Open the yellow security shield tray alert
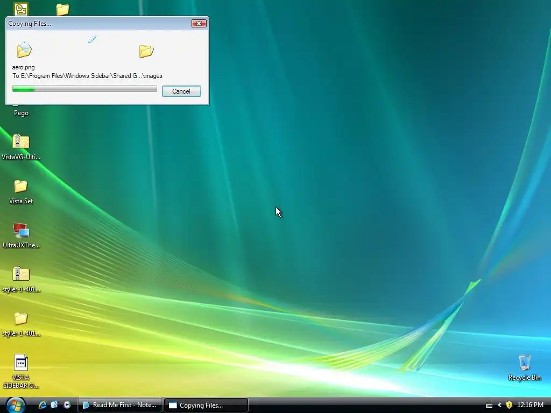 (x=509, y=405)
